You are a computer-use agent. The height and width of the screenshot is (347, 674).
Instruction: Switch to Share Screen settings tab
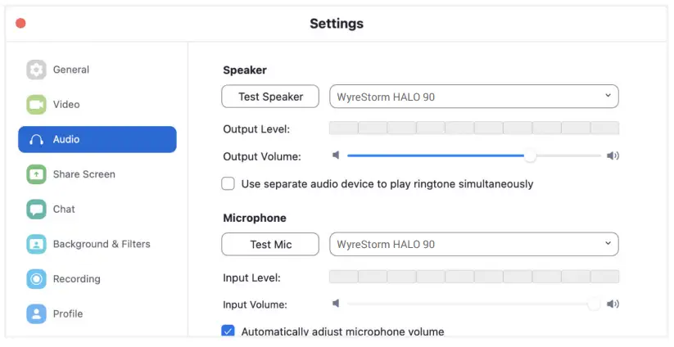tap(84, 174)
